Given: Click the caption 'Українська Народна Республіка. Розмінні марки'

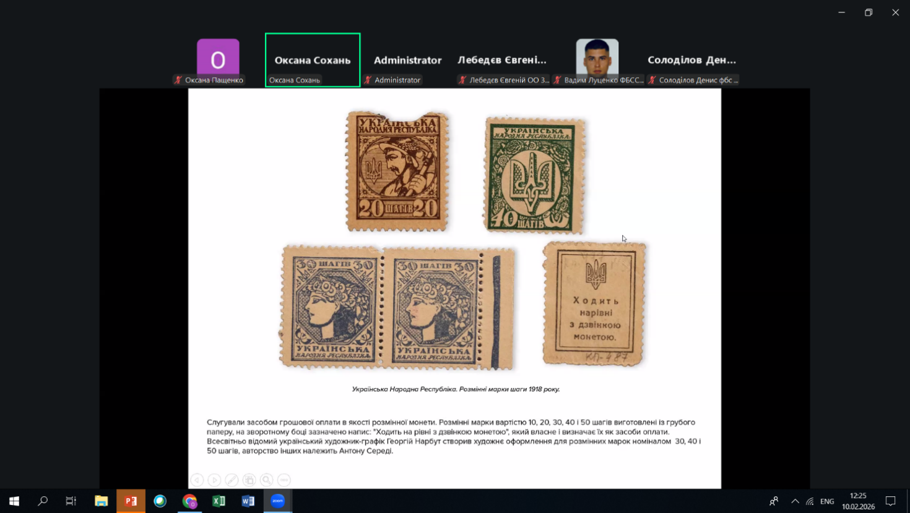Looking at the screenshot, I should point(456,389).
